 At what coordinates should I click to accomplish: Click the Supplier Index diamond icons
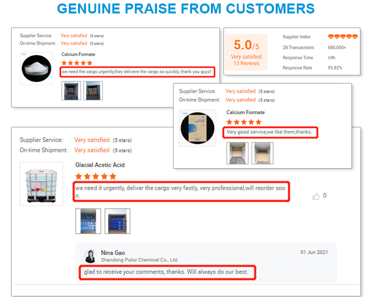tap(342, 37)
